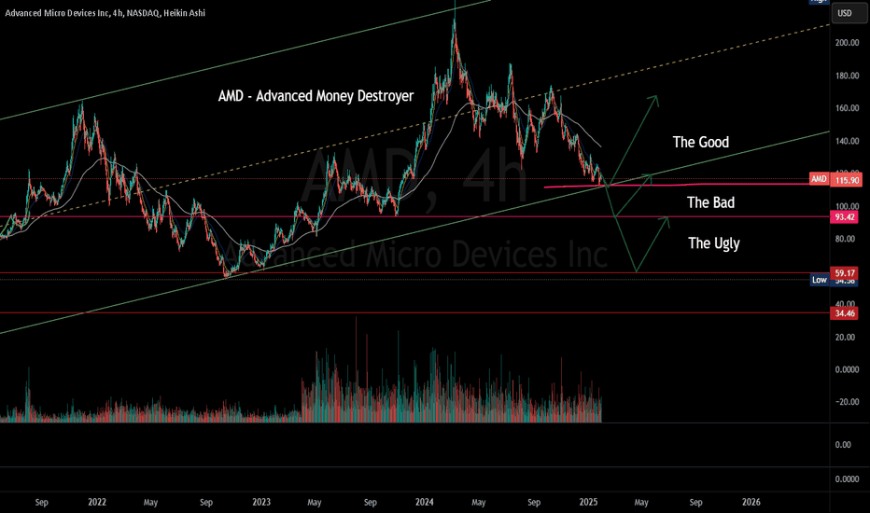Select 'The Ugly' text annotation

pos(713,243)
